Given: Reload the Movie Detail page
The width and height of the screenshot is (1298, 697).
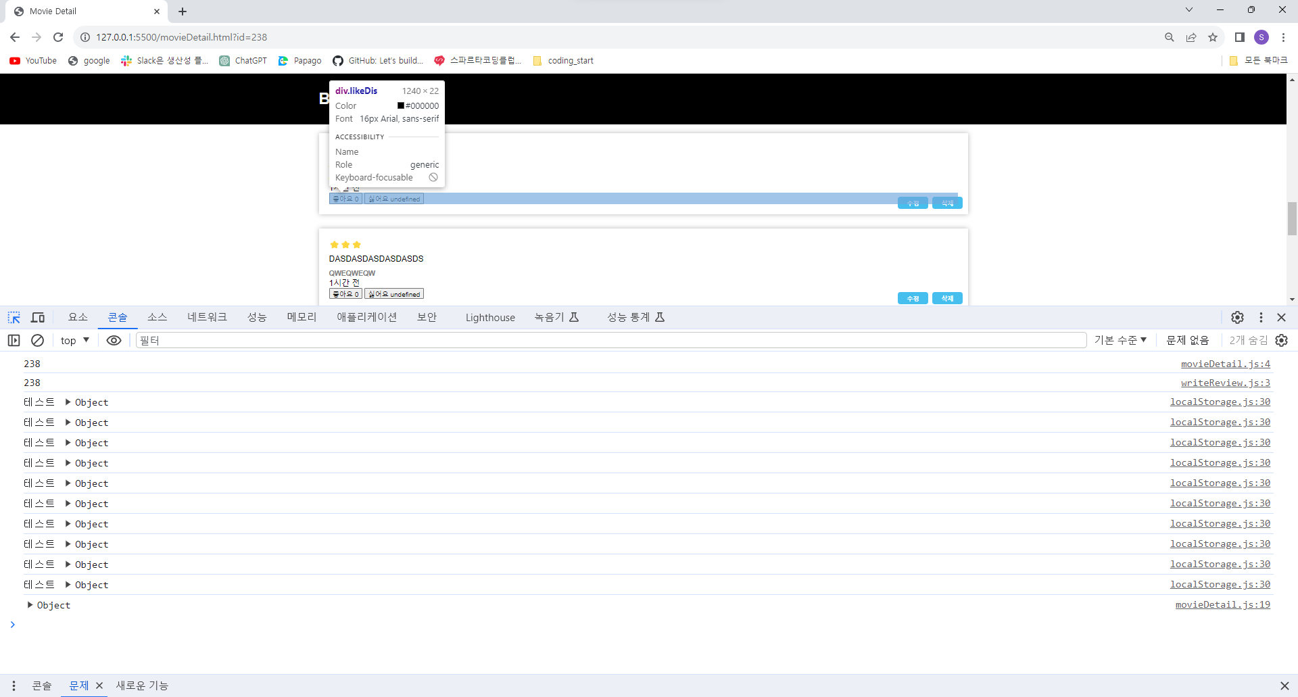Looking at the screenshot, I should point(58,37).
